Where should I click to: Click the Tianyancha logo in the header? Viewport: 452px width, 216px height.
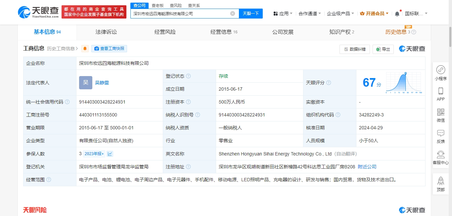[x=38, y=12]
